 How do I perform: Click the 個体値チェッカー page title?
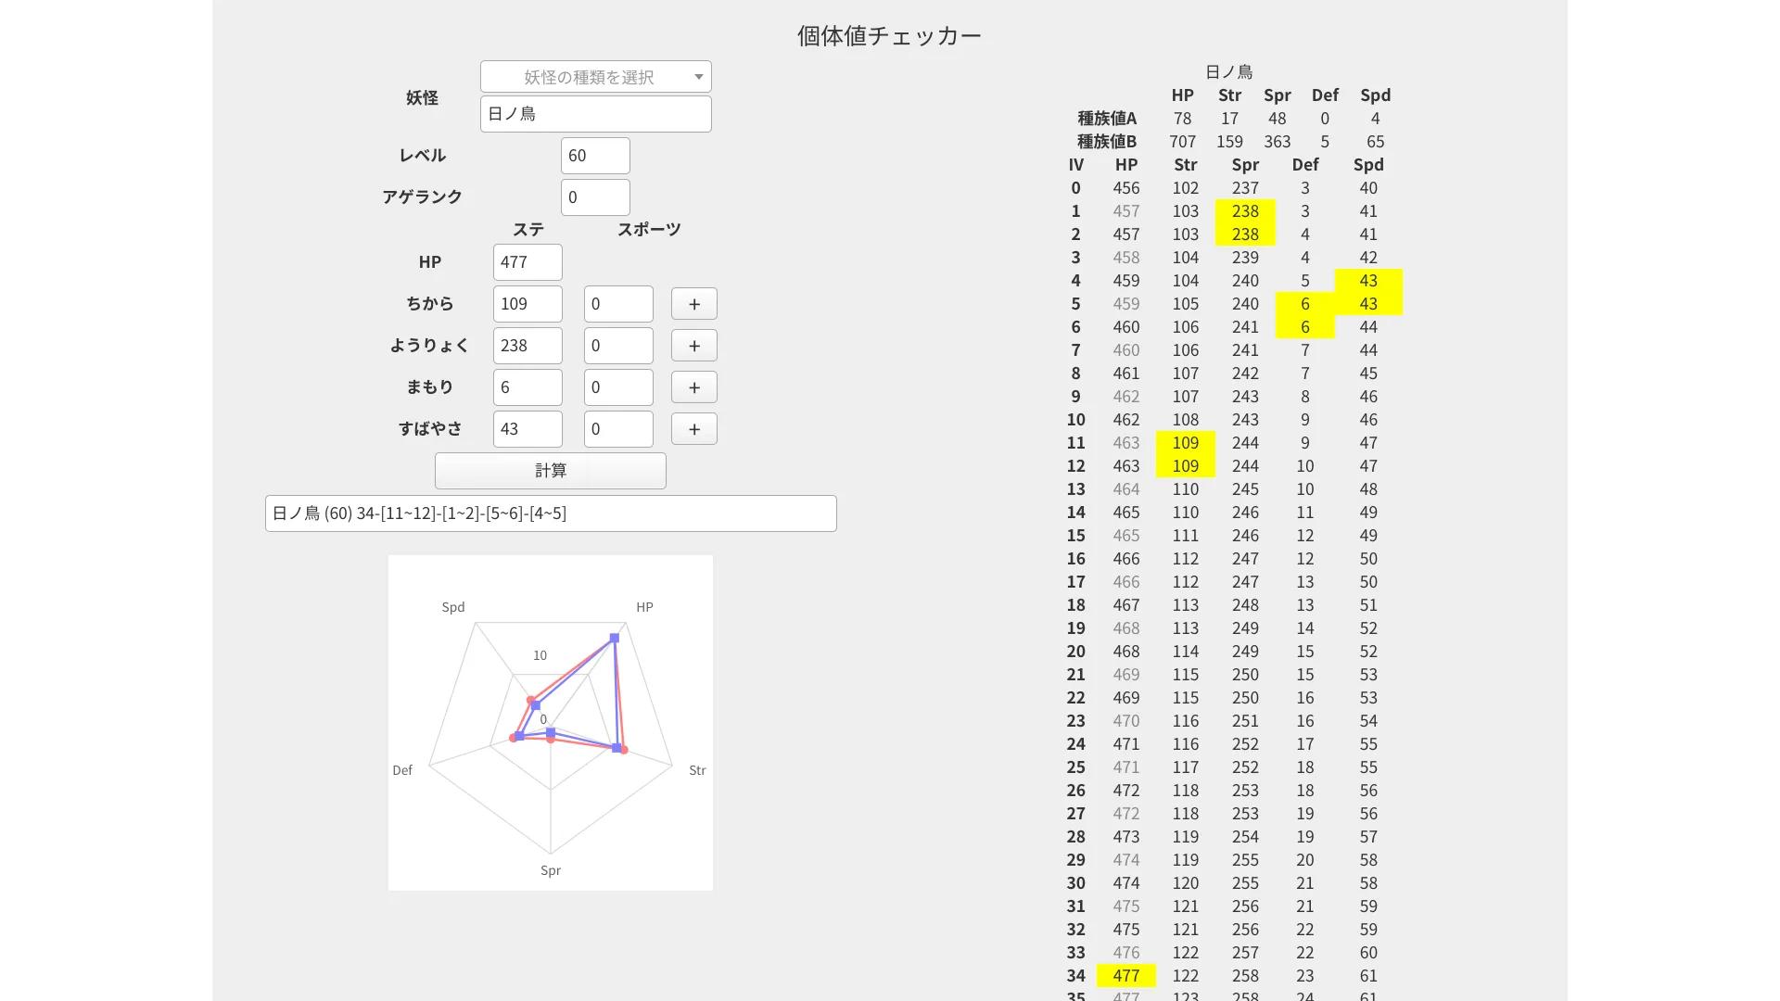(889, 36)
